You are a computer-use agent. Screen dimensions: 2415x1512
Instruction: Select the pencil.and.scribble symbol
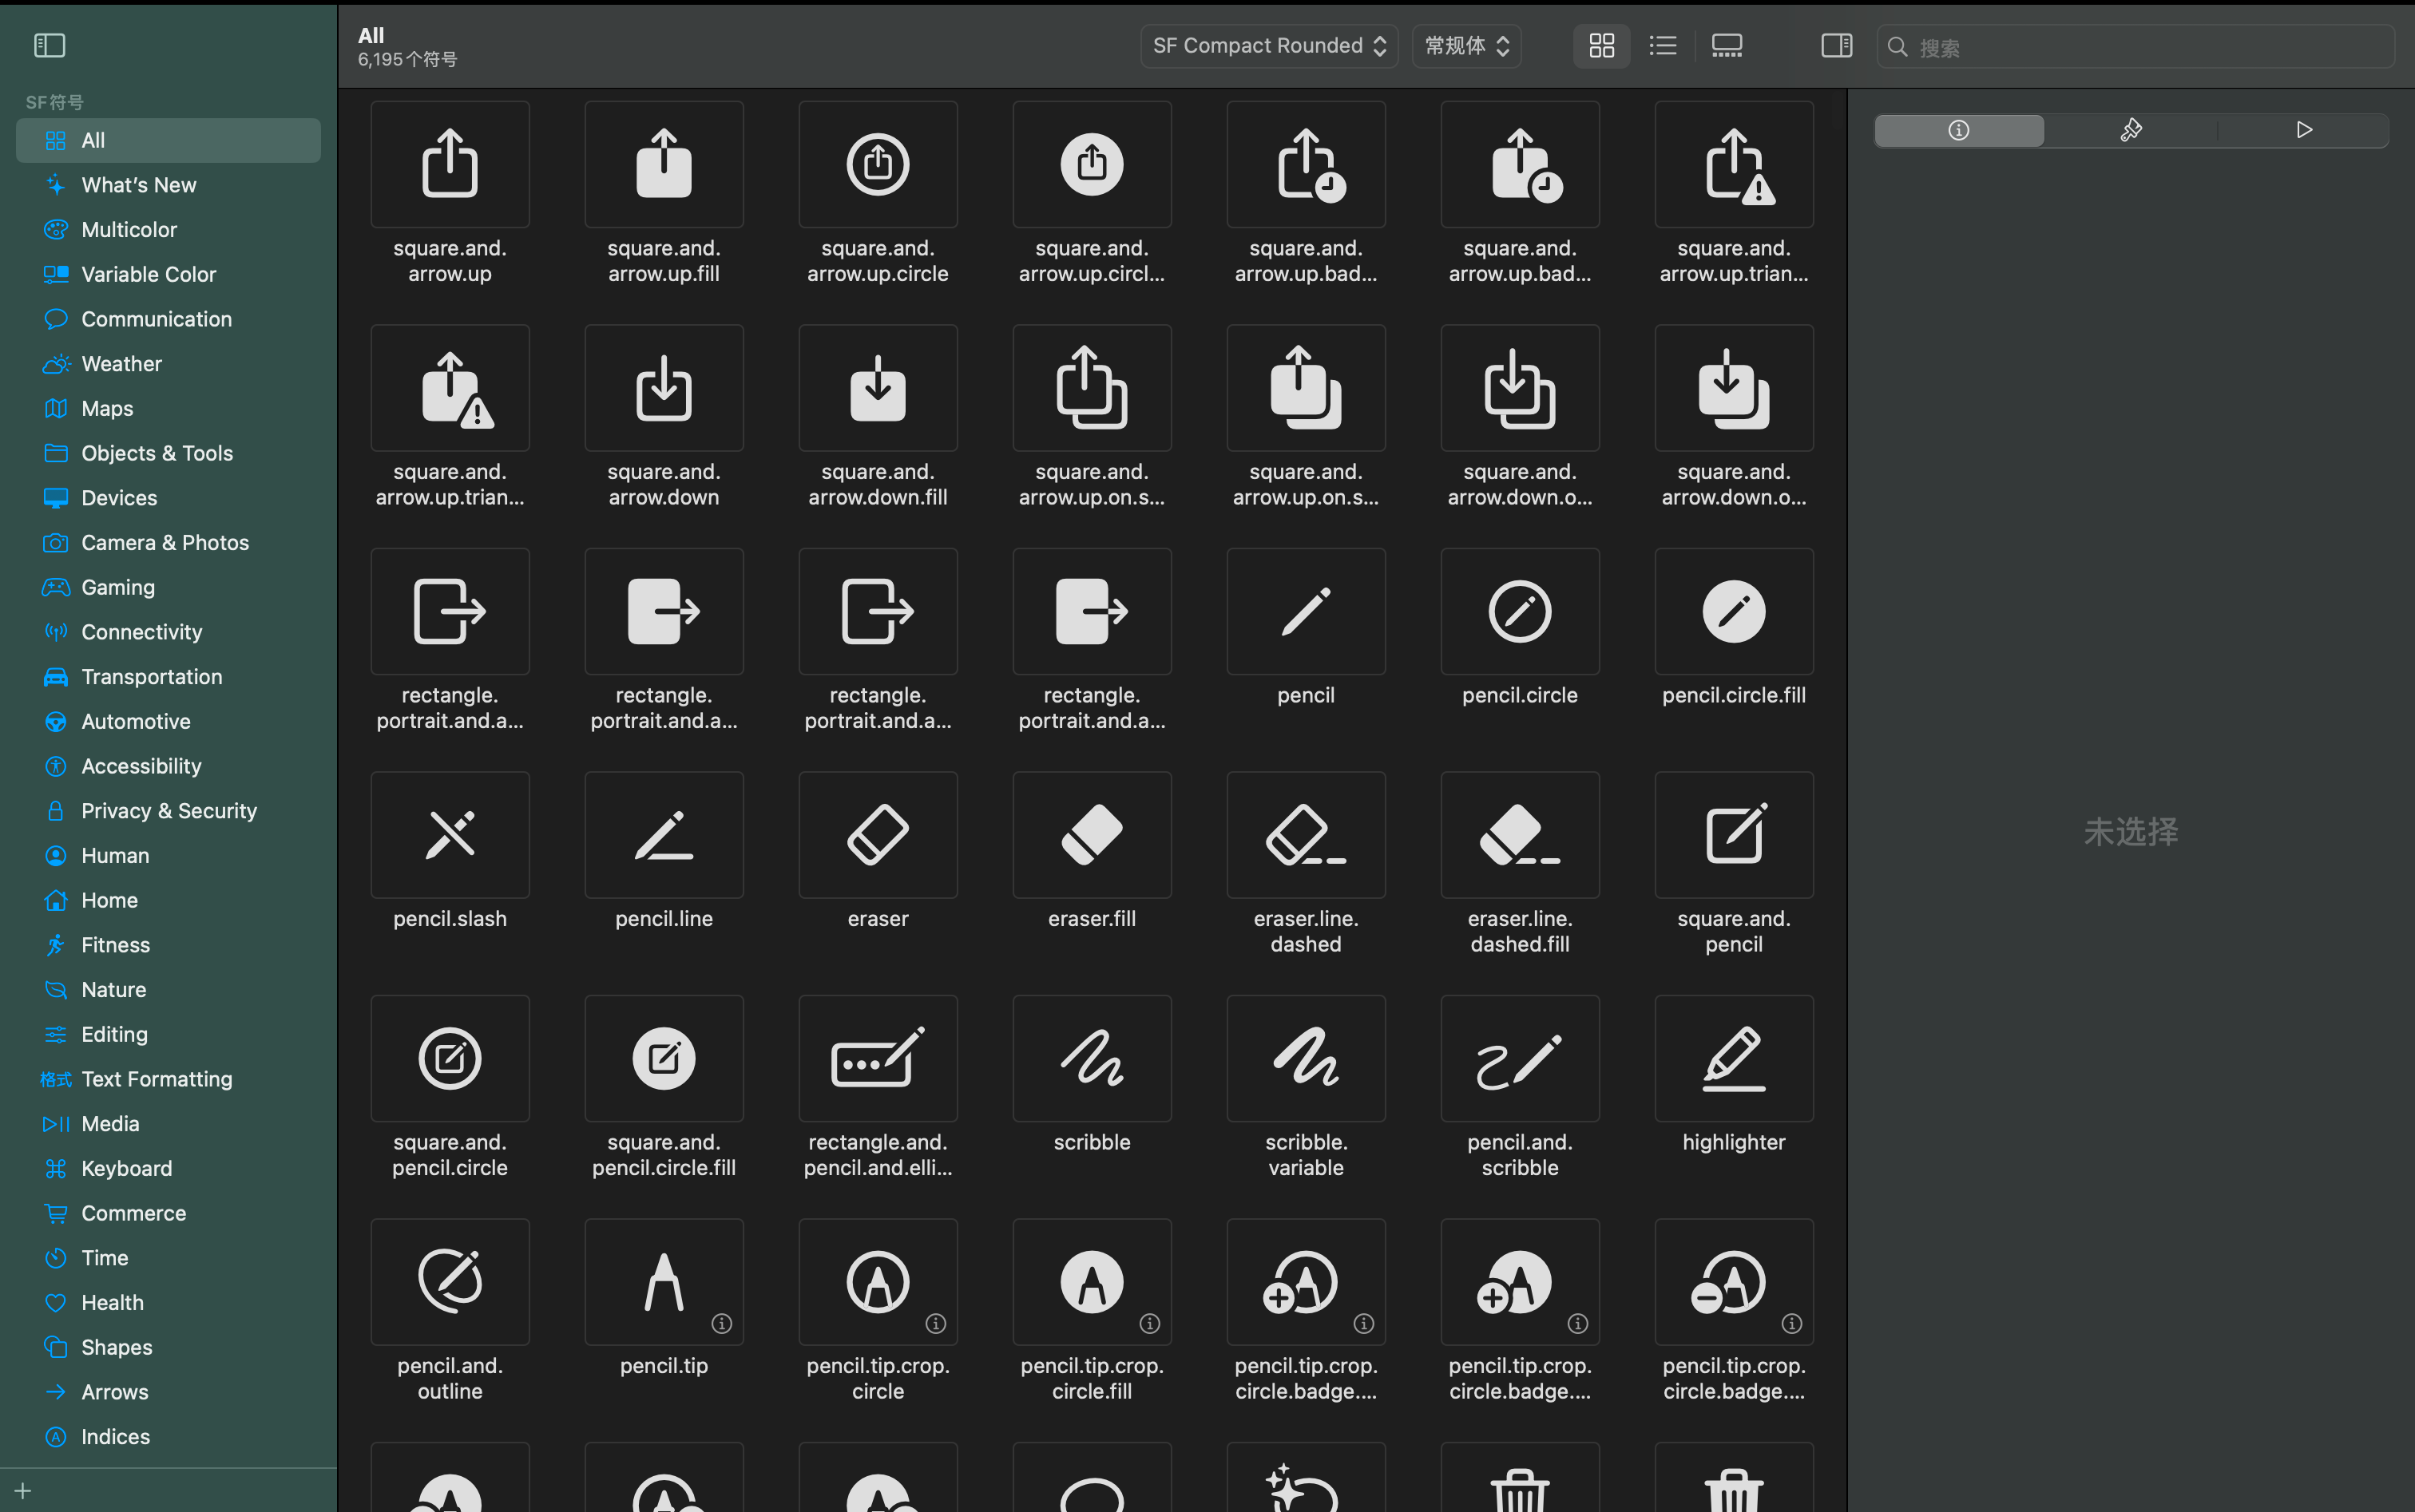1521,1058
